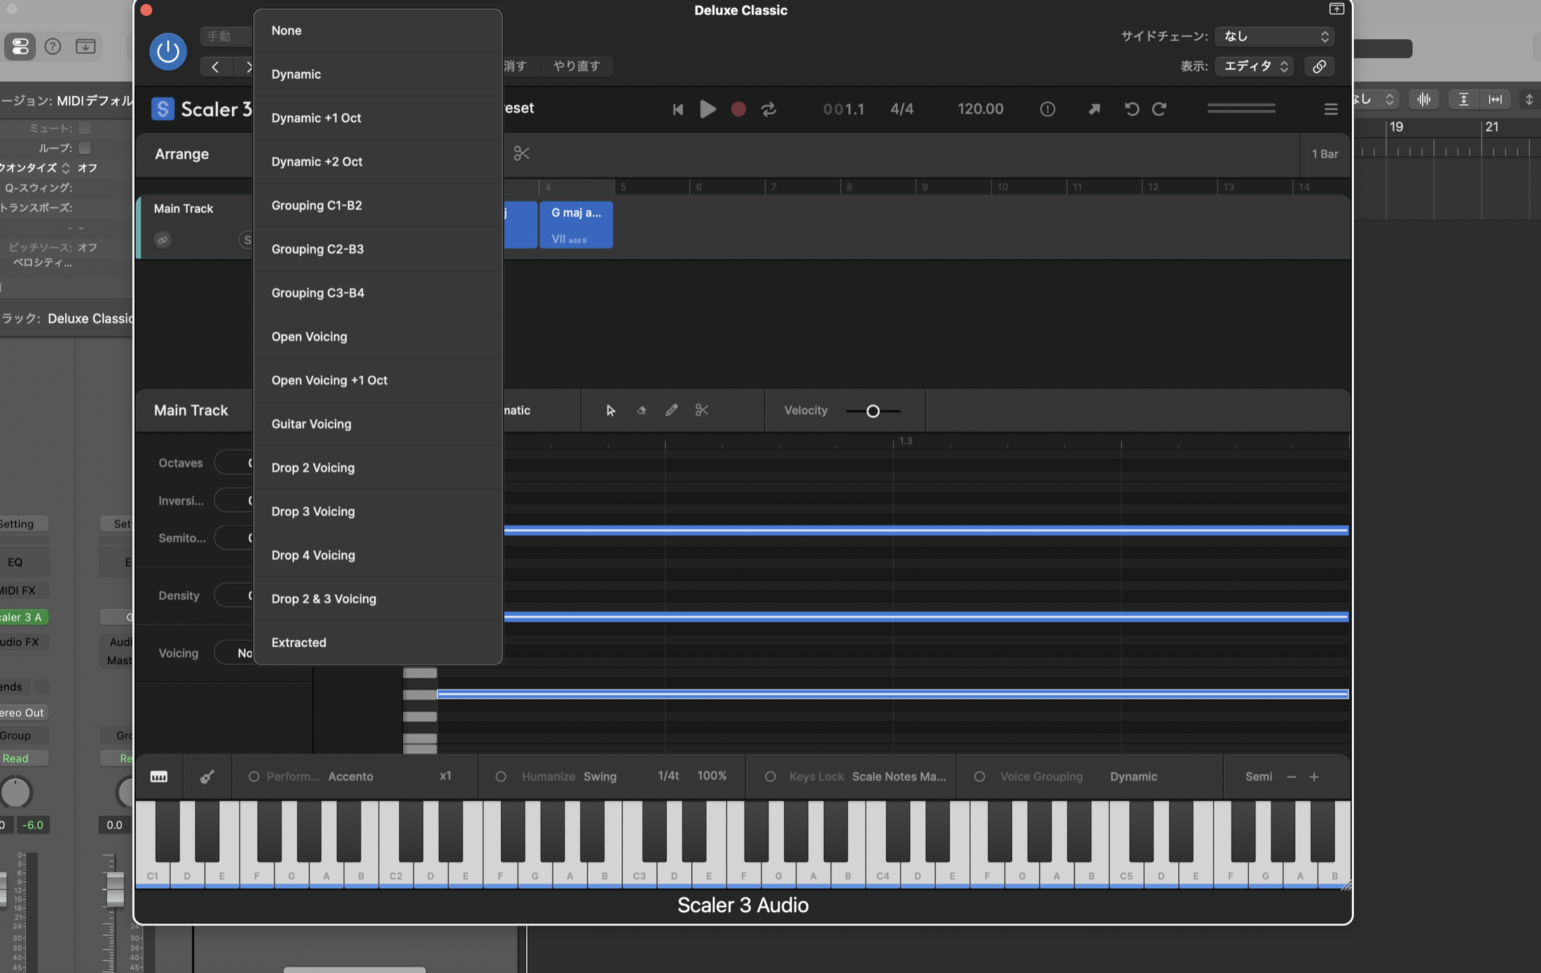This screenshot has height=973, width=1541.
Task: Choose Guitar Voicing from the menu
Action: click(378, 424)
